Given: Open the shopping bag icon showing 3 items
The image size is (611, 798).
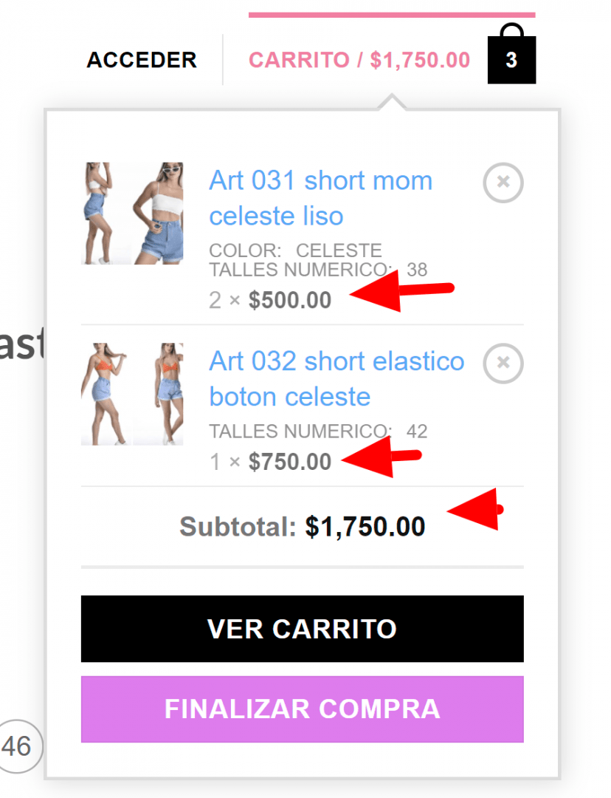Looking at the screenshot, I should (x=511, y=54).
